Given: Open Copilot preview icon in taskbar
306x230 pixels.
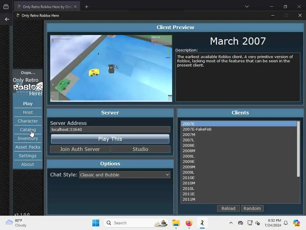Looking at the screenshot, I should click(296, 223).
